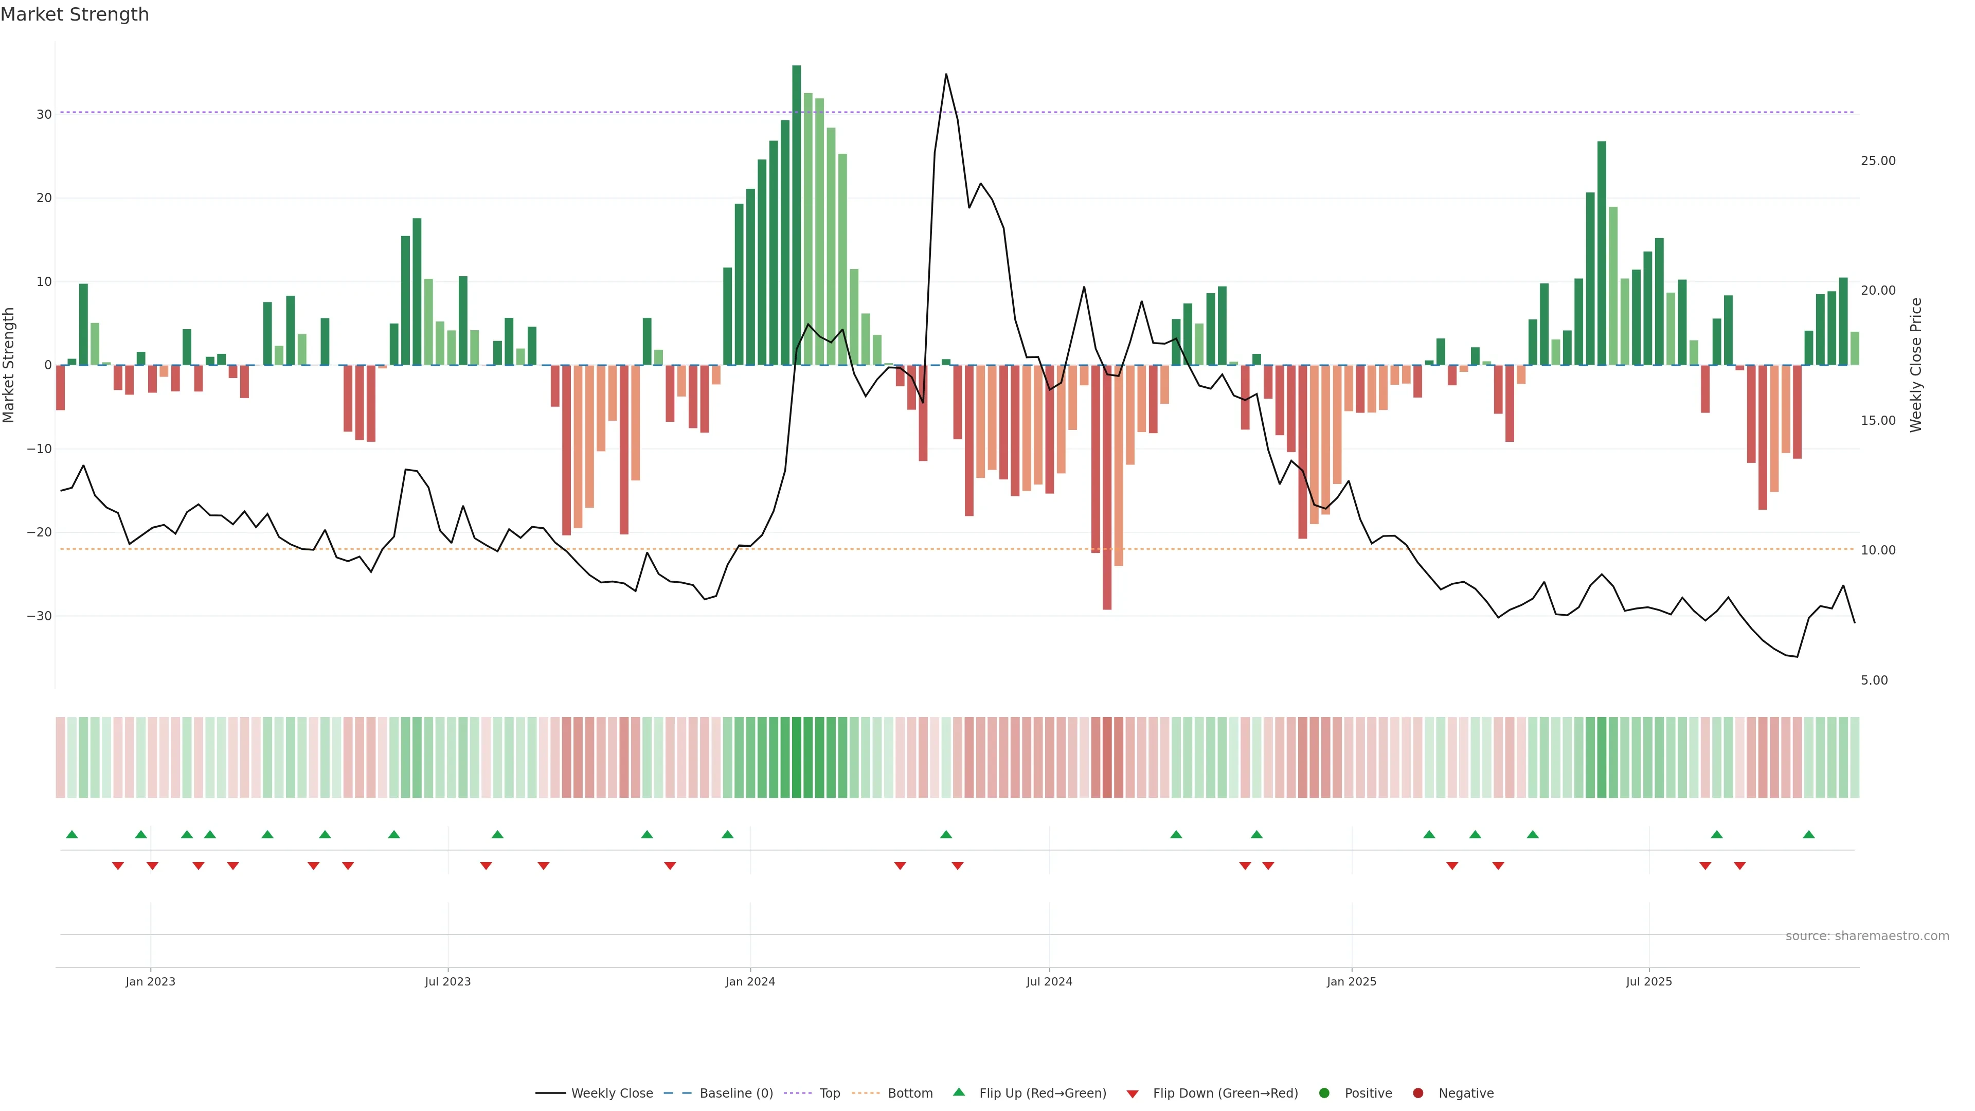The image size is (1975, 1111).
Task: Click the Weekly Close legend line
Action: pyautogui.click(x=550, y=1094)
